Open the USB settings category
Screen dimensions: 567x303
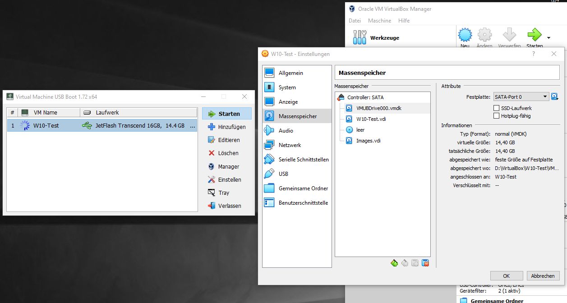tap(297, 174)
